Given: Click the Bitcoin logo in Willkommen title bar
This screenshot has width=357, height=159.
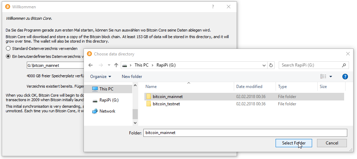Looking at the screenshot, I should tap(8, 7).
